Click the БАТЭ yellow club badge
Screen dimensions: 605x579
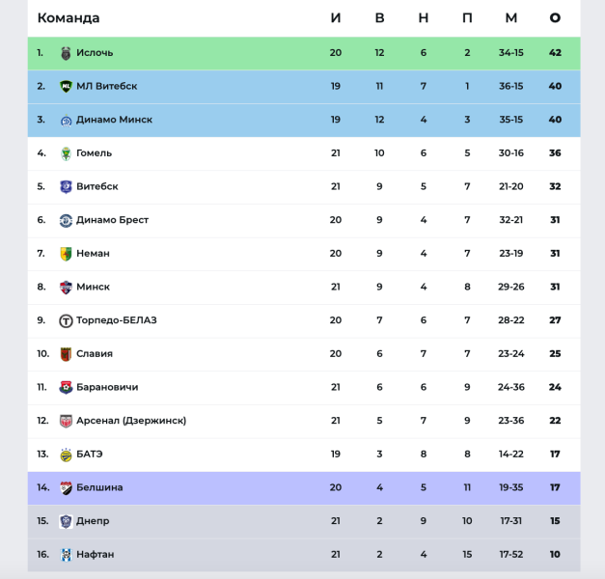66,455
